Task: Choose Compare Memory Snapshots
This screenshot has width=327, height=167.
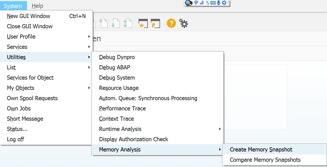Action: pos(275,160)
